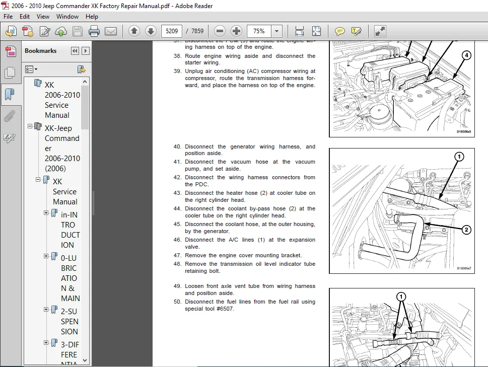Open the bookmarks options dropdown menu
488x367 pixels.
point(31,69)
